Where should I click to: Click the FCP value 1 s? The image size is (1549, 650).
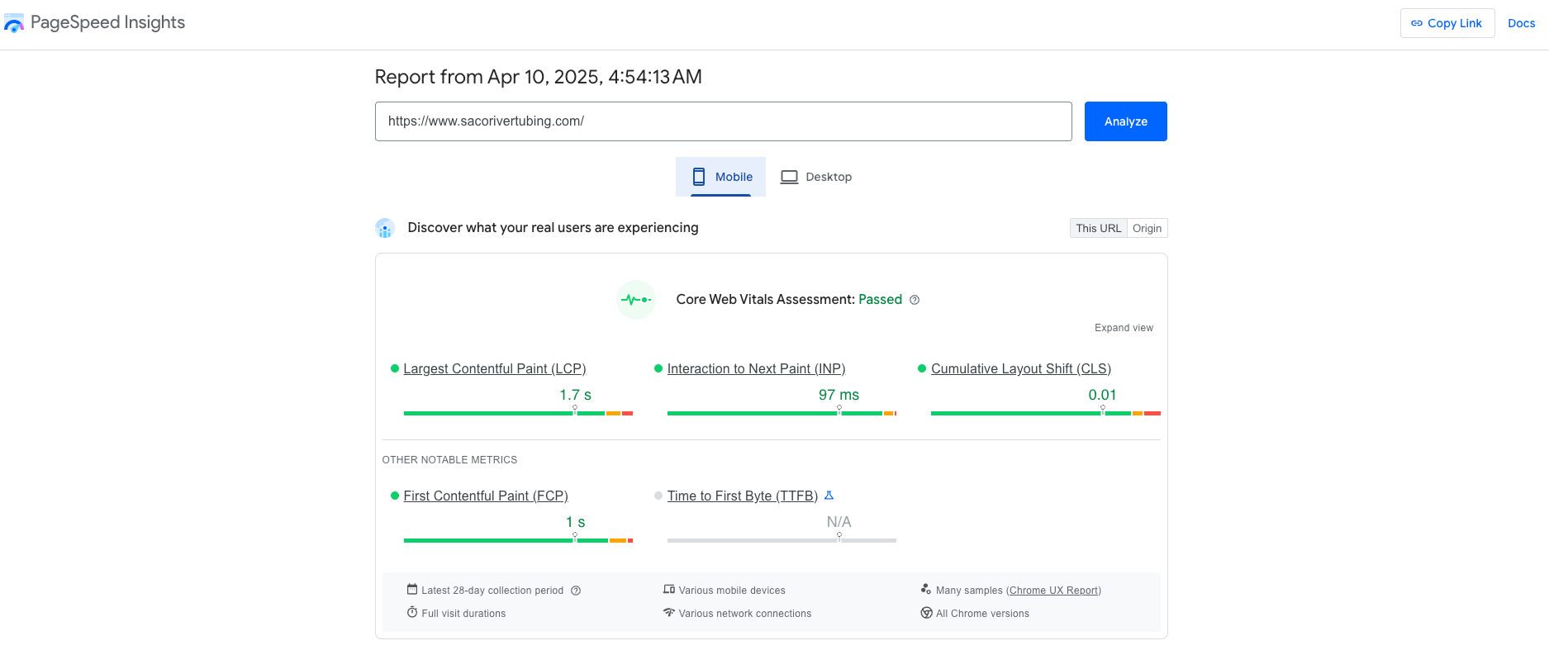(x=575, y=522)
